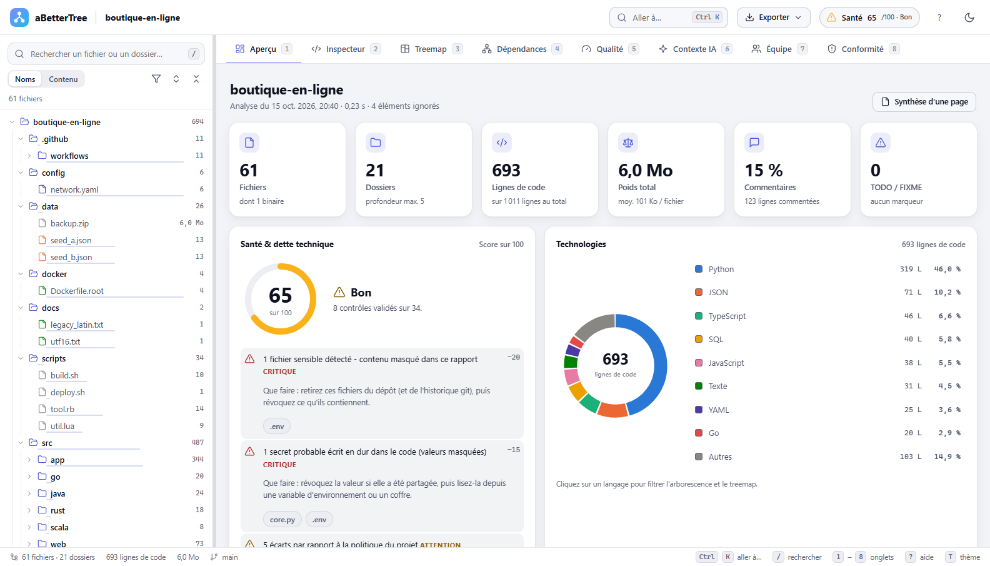This screenshot has height=566, width=990.
Task: Focus the file or folder search field
Action: [x=106, y=54]
